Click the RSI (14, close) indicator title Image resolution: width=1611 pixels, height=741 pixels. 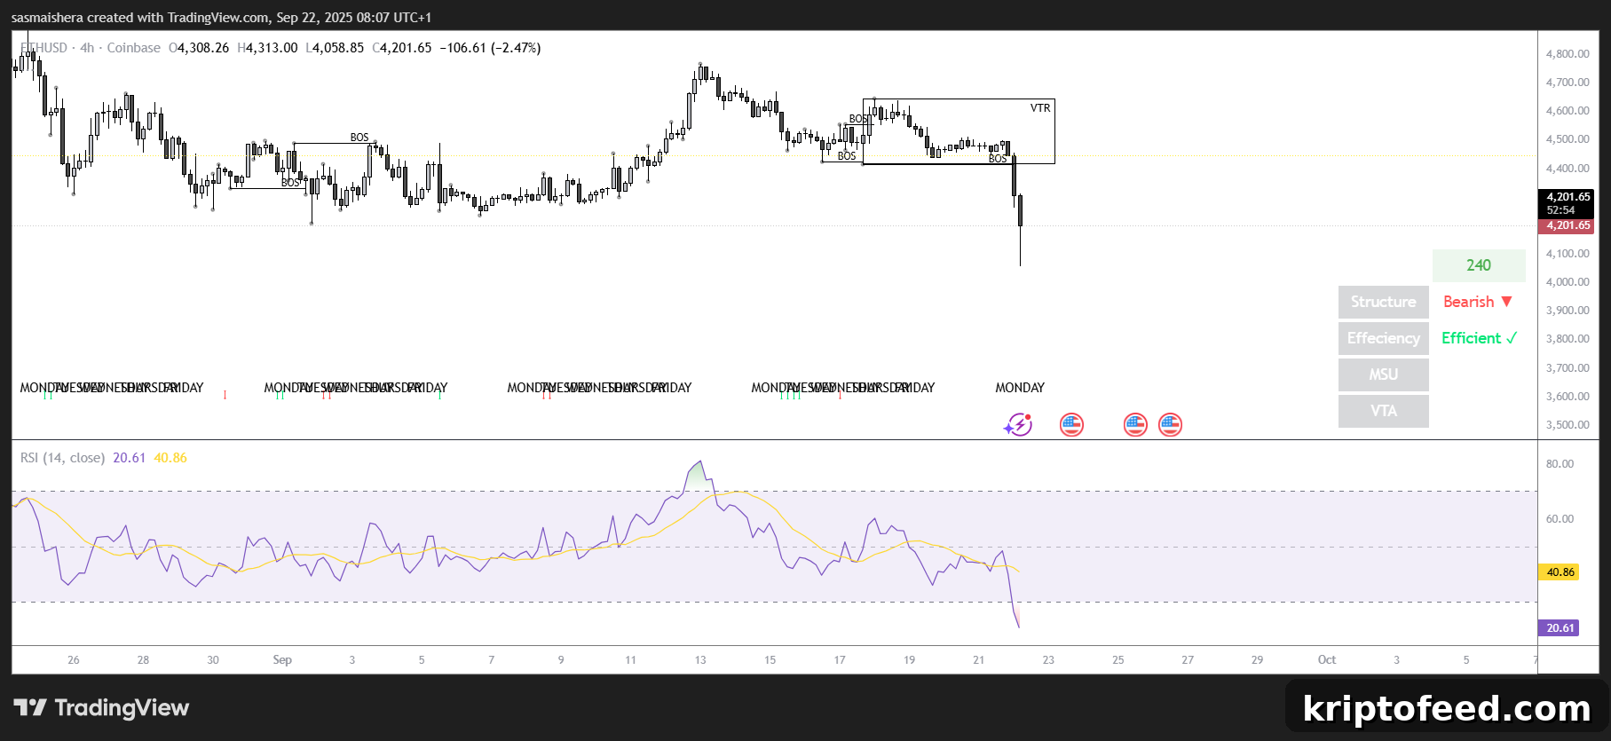tap(62, 458)
